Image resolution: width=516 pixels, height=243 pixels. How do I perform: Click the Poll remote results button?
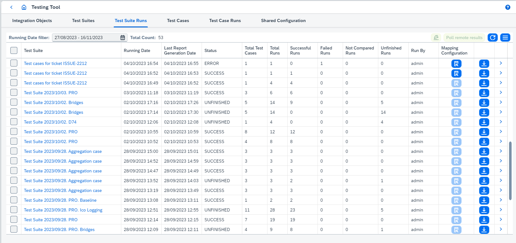click(464, 38)
